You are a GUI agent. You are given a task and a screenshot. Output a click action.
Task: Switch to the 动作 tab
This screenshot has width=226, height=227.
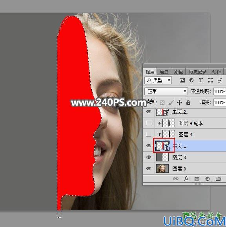pos(217,71)
